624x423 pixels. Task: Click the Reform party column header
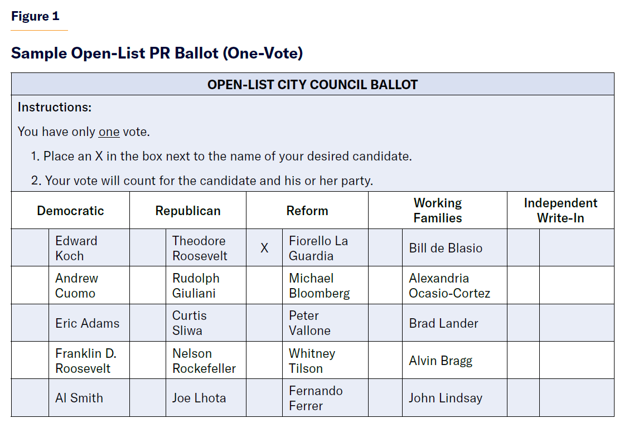pyautogui.click(x=307, y=211)
